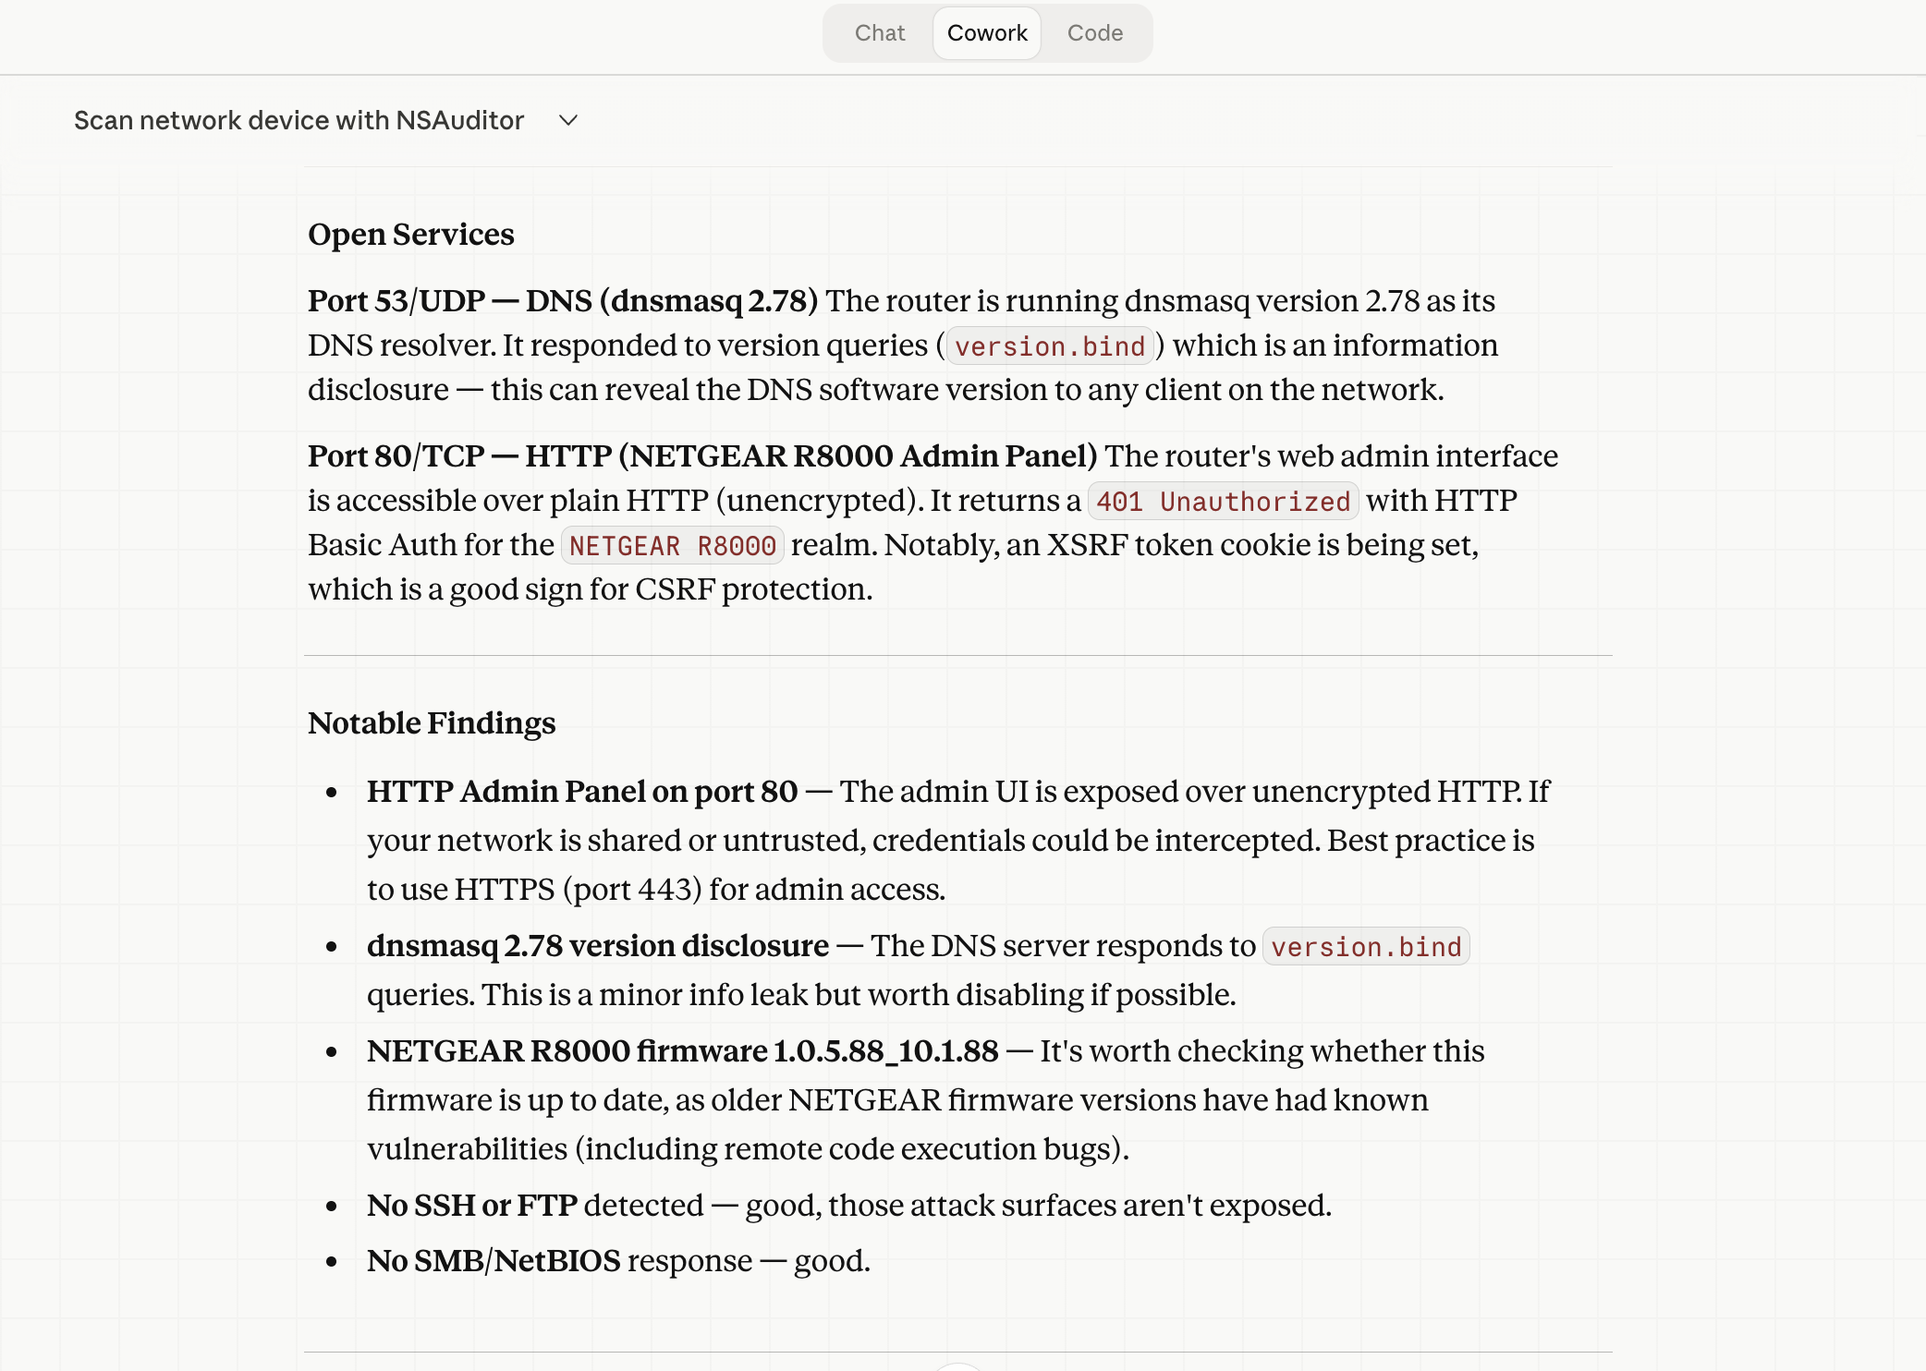Viewport: 1926px width, 1371px height.
Task: Select the Cowork tab
Action: pos(986,32)
